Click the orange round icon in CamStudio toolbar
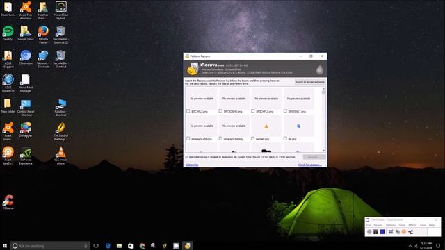445x250 pixels. [403, 231]
